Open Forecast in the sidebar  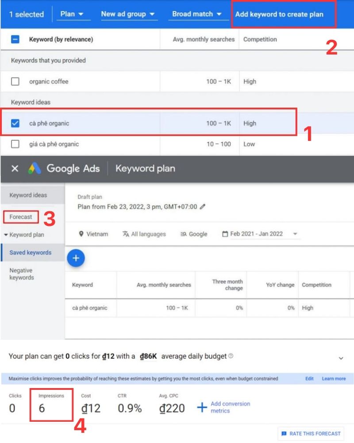pos(21,217)
